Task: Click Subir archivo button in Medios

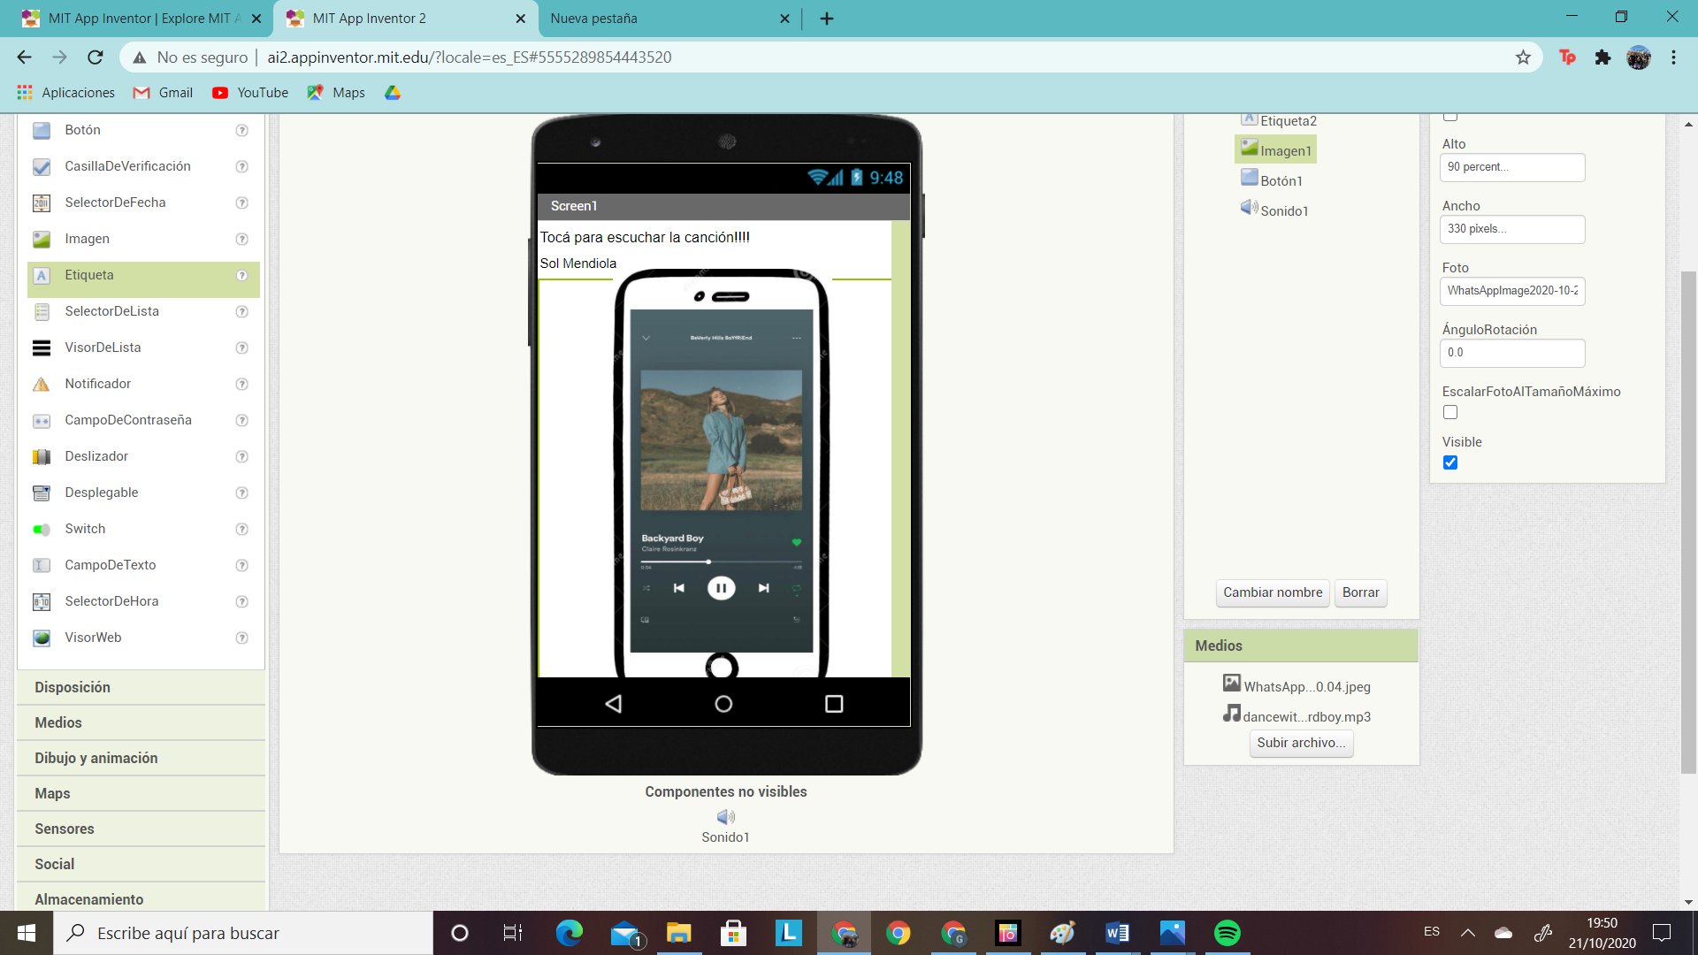Action: (1301, 743)
